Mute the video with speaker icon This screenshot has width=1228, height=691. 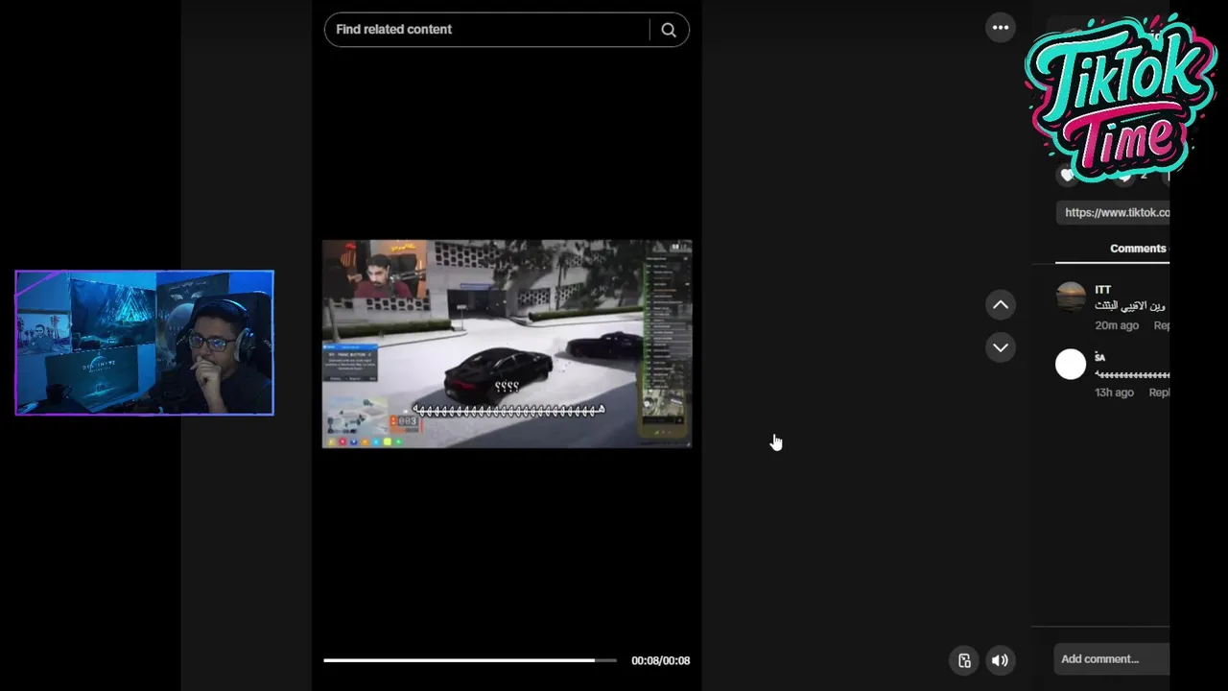pyautogui.click(x=1000, y=660)
